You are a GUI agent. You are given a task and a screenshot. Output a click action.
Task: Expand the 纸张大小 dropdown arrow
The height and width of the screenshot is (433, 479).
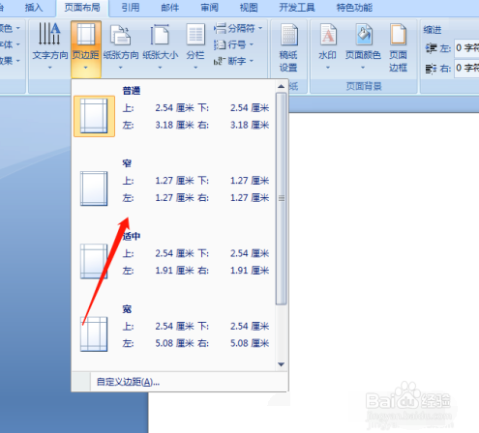pyautogui.click(x=161, y=68)
